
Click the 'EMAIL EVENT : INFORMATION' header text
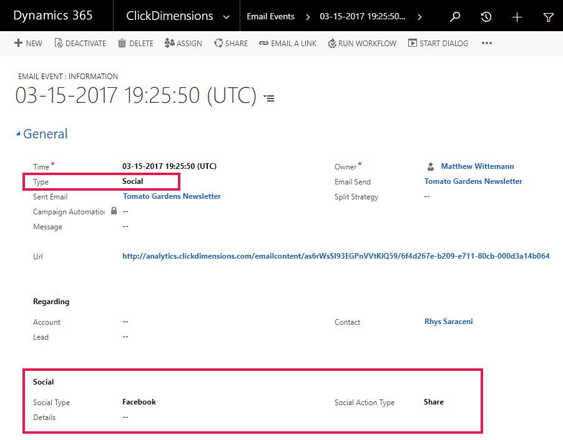[x=68, y=77]
